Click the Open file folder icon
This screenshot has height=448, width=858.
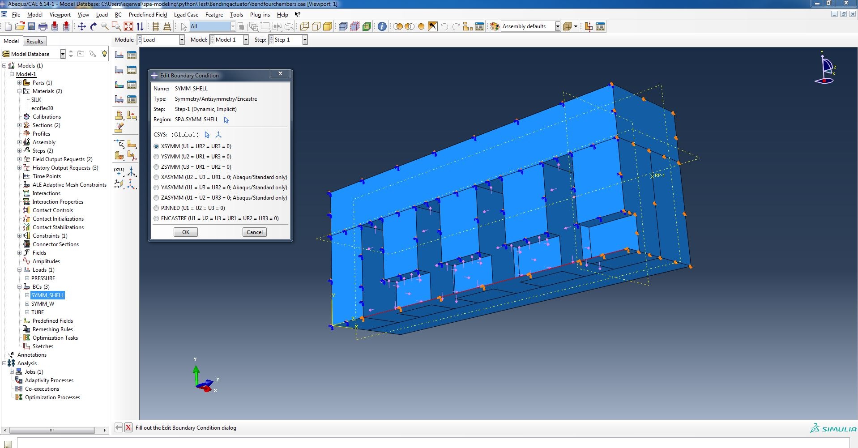(x=20, y=26)
